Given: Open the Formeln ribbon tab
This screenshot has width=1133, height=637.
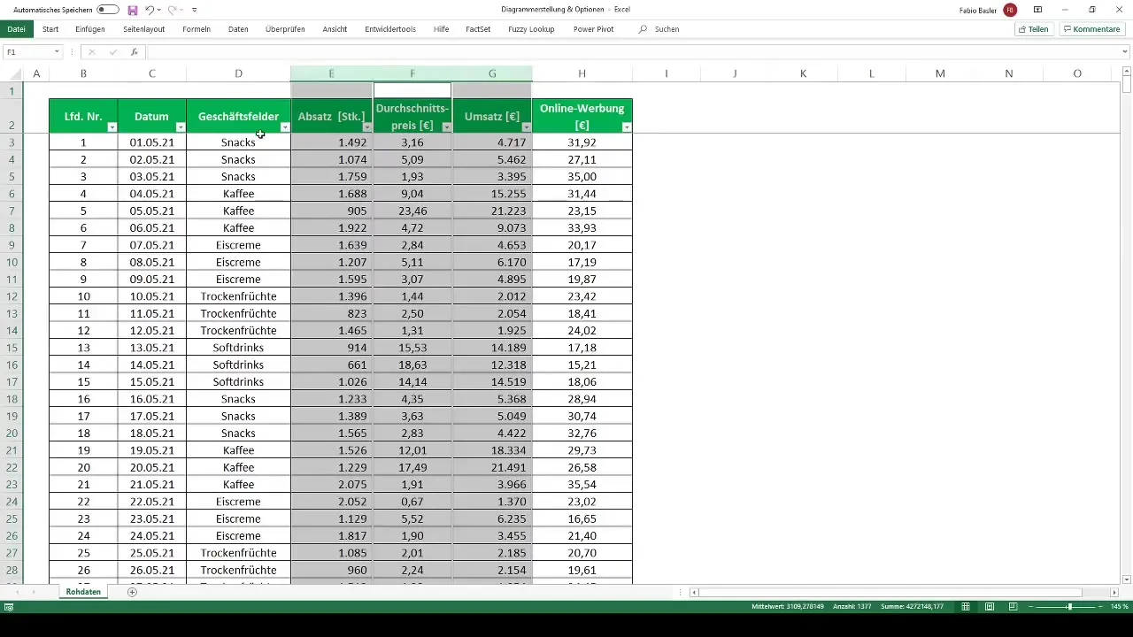Looking at the screenshot, I should point(197,29).
